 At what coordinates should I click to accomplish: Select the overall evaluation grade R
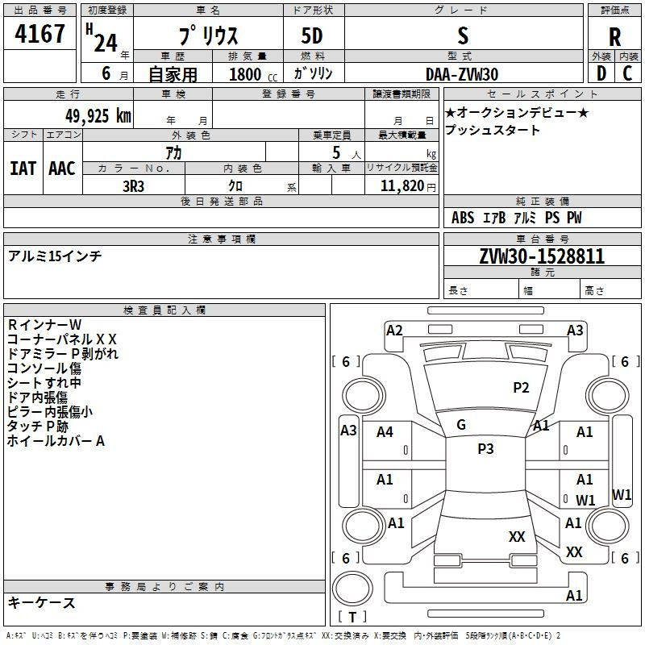614,36
